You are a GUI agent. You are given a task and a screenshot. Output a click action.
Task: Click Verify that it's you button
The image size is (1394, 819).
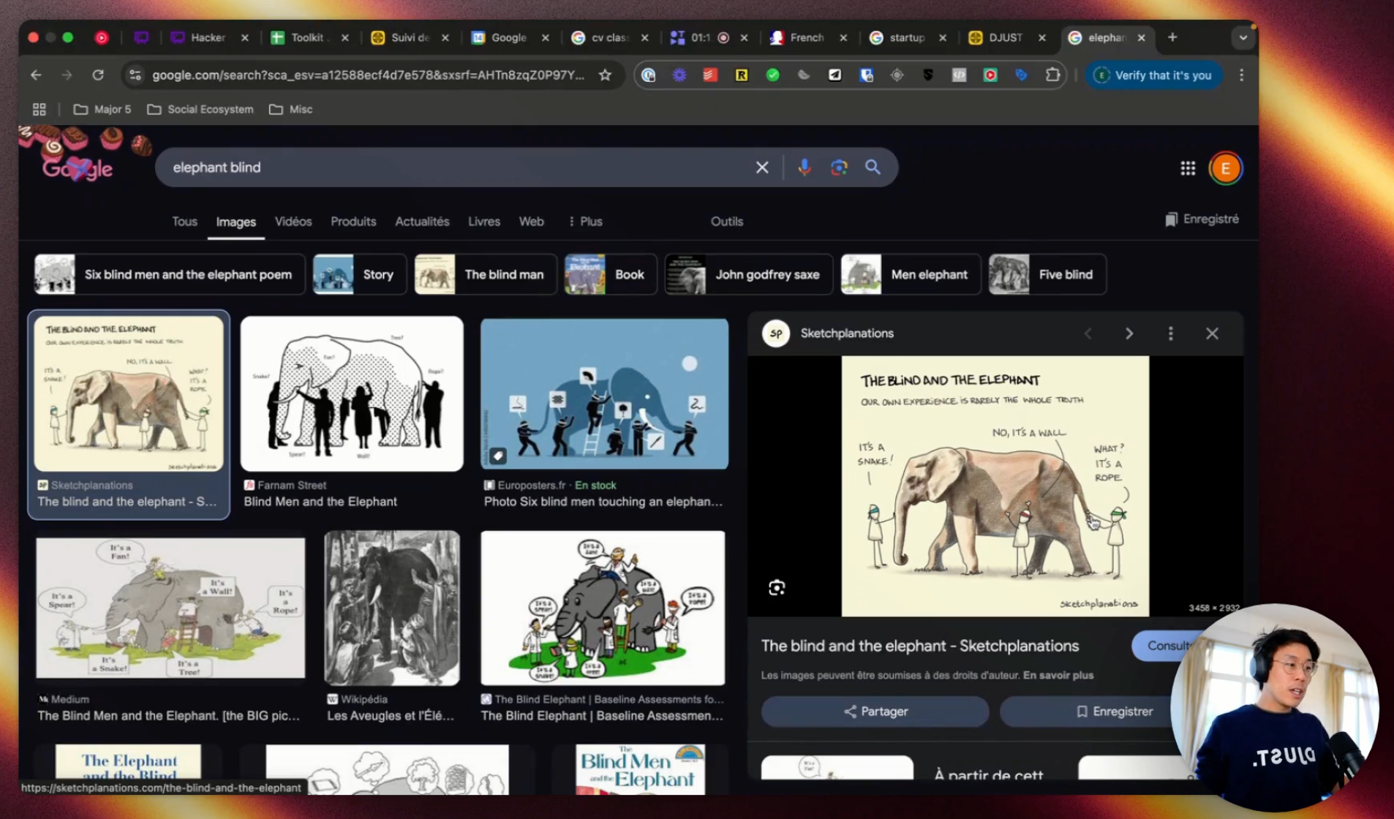point(1154,75)
